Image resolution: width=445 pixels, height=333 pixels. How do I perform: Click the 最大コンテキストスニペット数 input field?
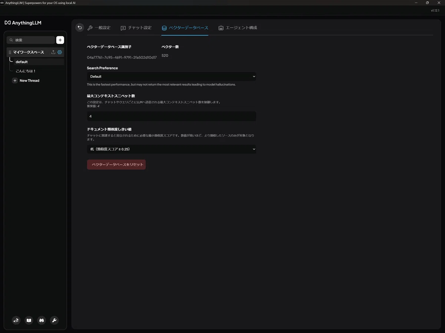click(171, 116)
